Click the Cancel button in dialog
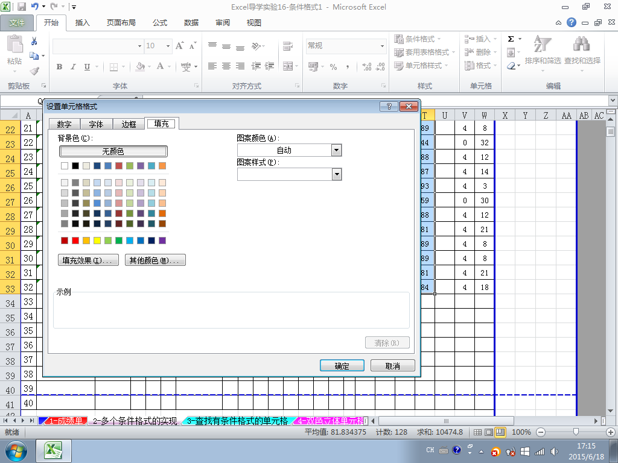Image resolution: width=618 pixels, height=463 pixels. [x=392, y=366]
